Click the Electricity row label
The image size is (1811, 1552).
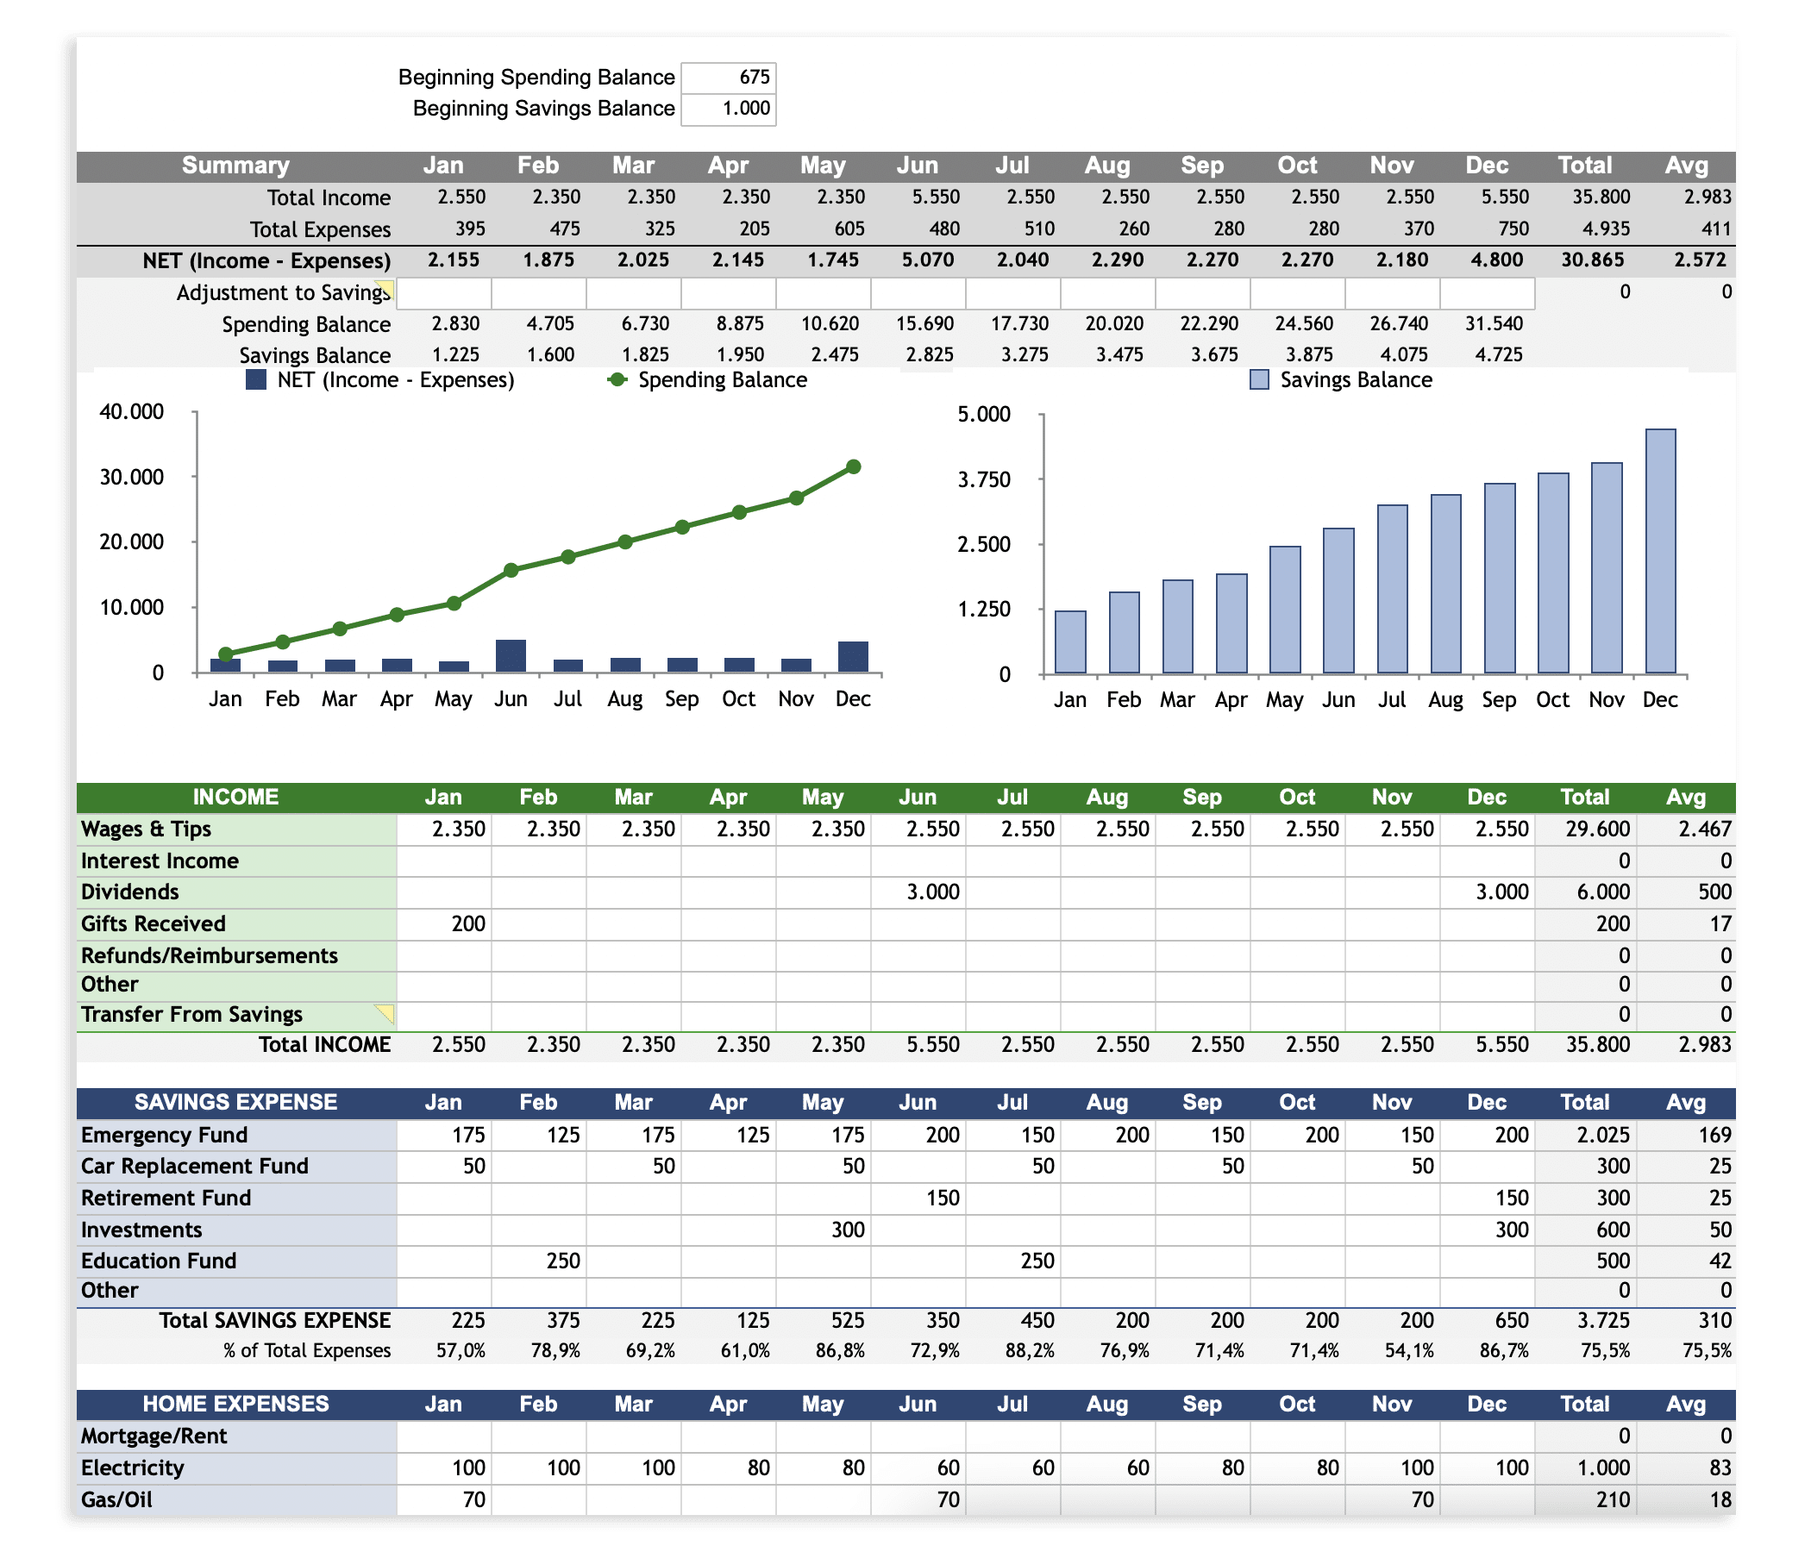(132, 1468)
